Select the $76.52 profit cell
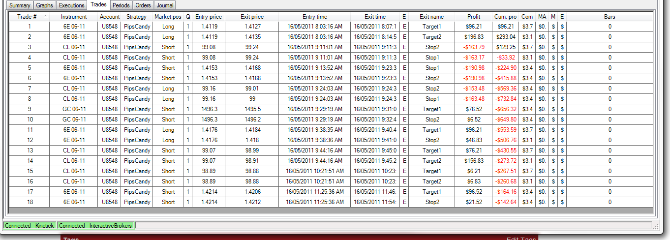The image size is (670, 240). [x=474, y=109]
